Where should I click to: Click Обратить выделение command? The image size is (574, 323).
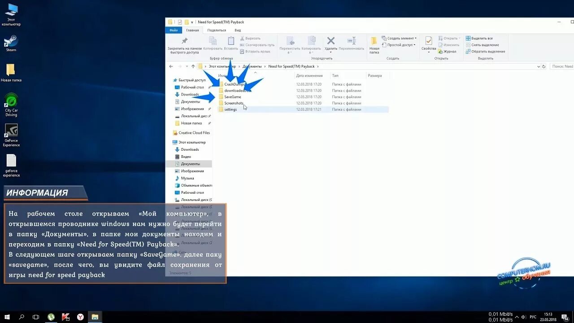485,51
